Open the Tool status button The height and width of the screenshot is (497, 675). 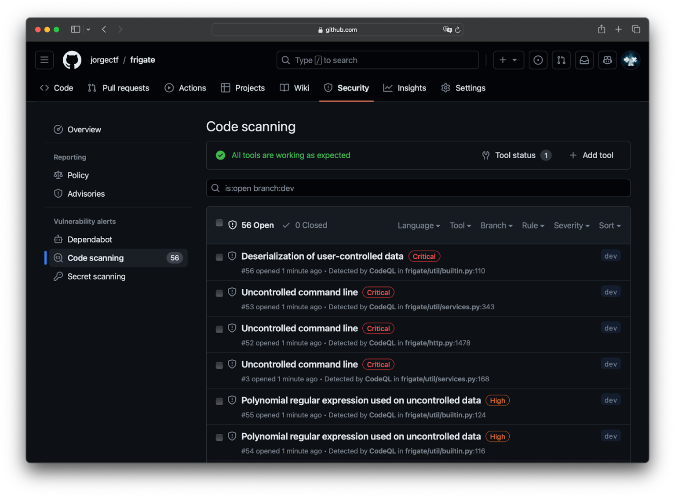point(516,155)
